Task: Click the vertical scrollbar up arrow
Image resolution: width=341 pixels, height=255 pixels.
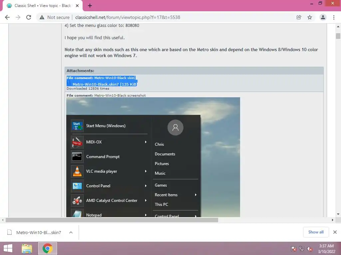Action: (x=338, y=27)
